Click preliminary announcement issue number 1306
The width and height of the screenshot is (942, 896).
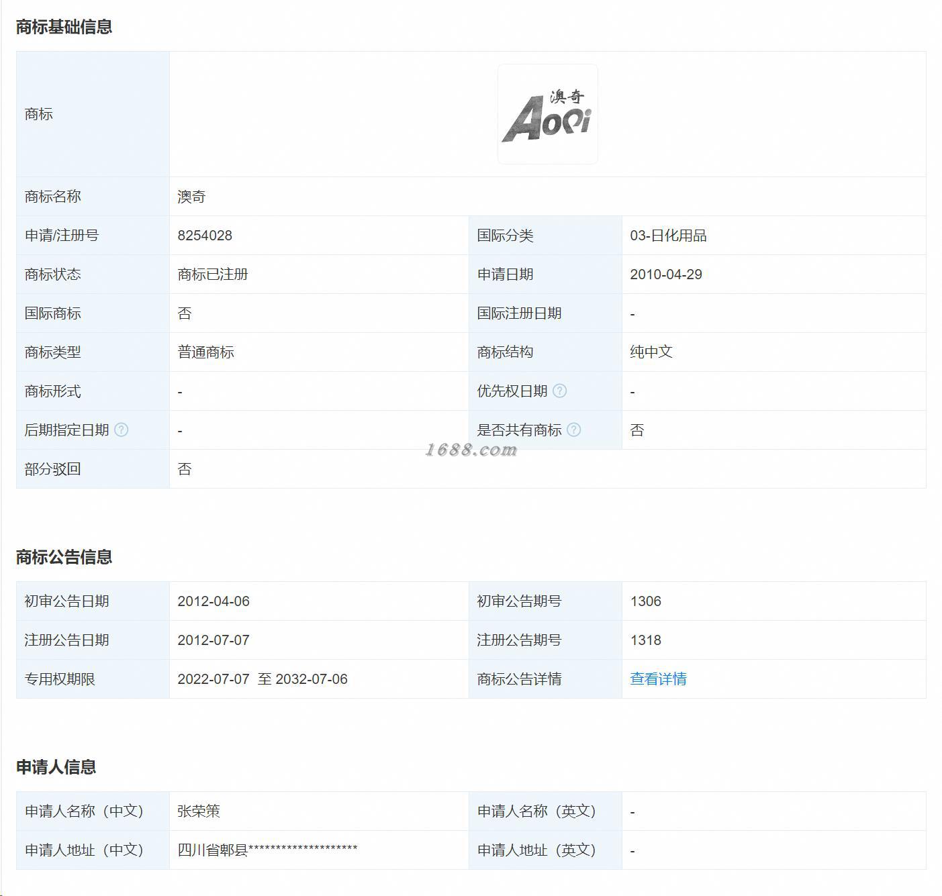pyautogui.click(x=645, y=601)
